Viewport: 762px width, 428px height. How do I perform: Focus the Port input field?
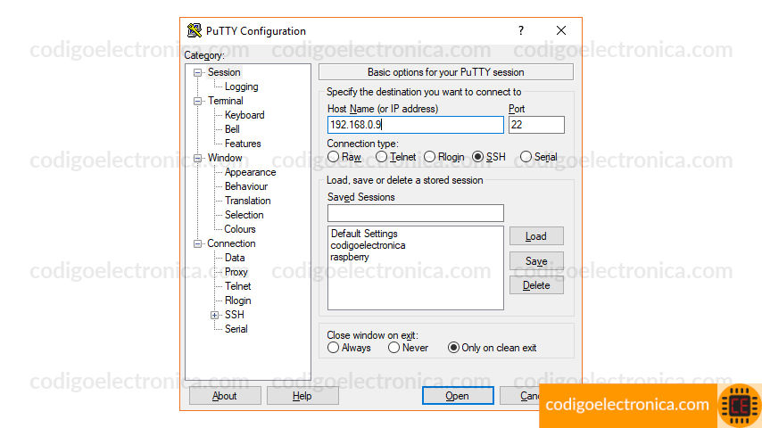click(536, 125)
